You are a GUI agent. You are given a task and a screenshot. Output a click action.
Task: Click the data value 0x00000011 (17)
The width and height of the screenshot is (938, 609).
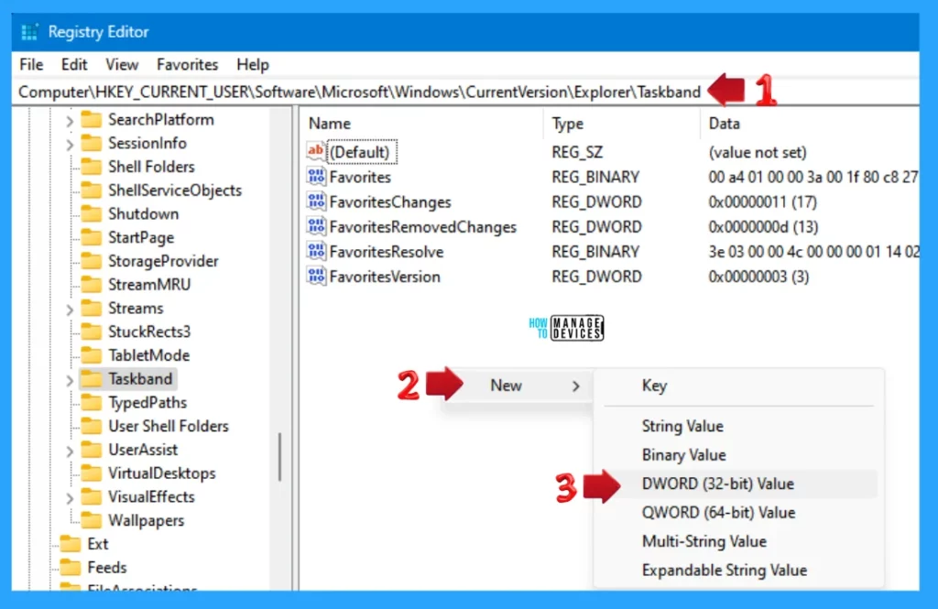[x=763, y=201]
